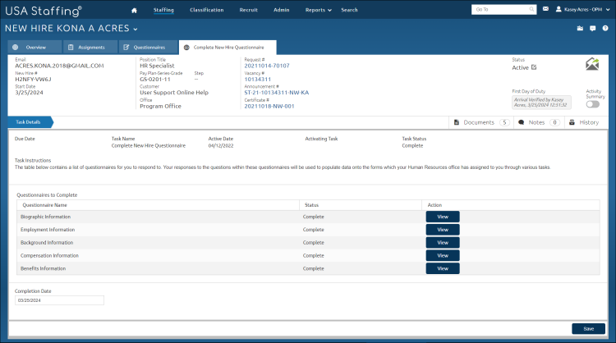Viewport: 616px width, 343px height.
Task: Click the search magnifier in Go To box
Action: click(531, 9)
